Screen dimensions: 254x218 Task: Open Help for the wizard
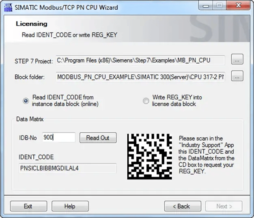pos(70,206)
